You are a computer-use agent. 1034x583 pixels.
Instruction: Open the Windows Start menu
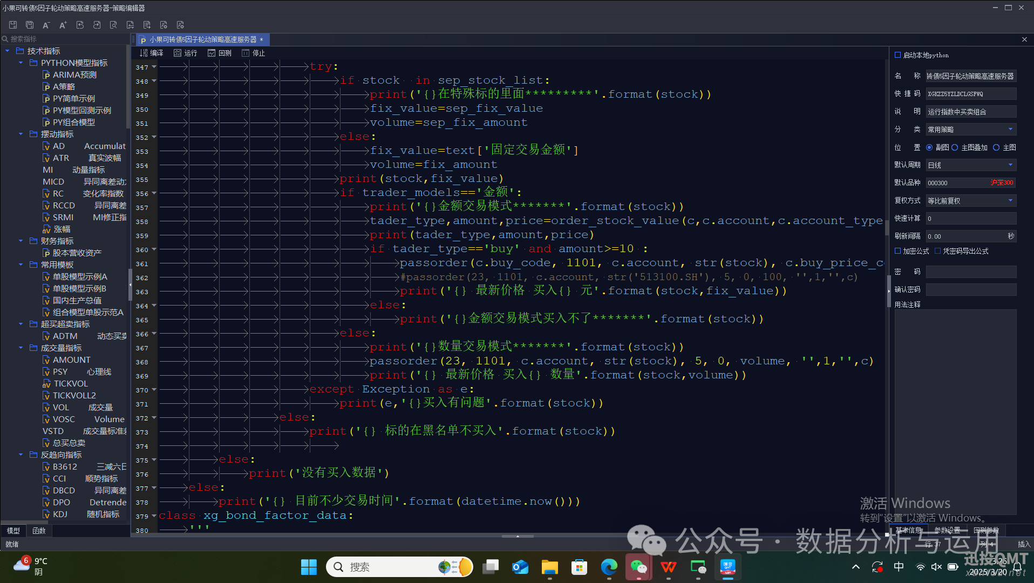tap(309, 567)
